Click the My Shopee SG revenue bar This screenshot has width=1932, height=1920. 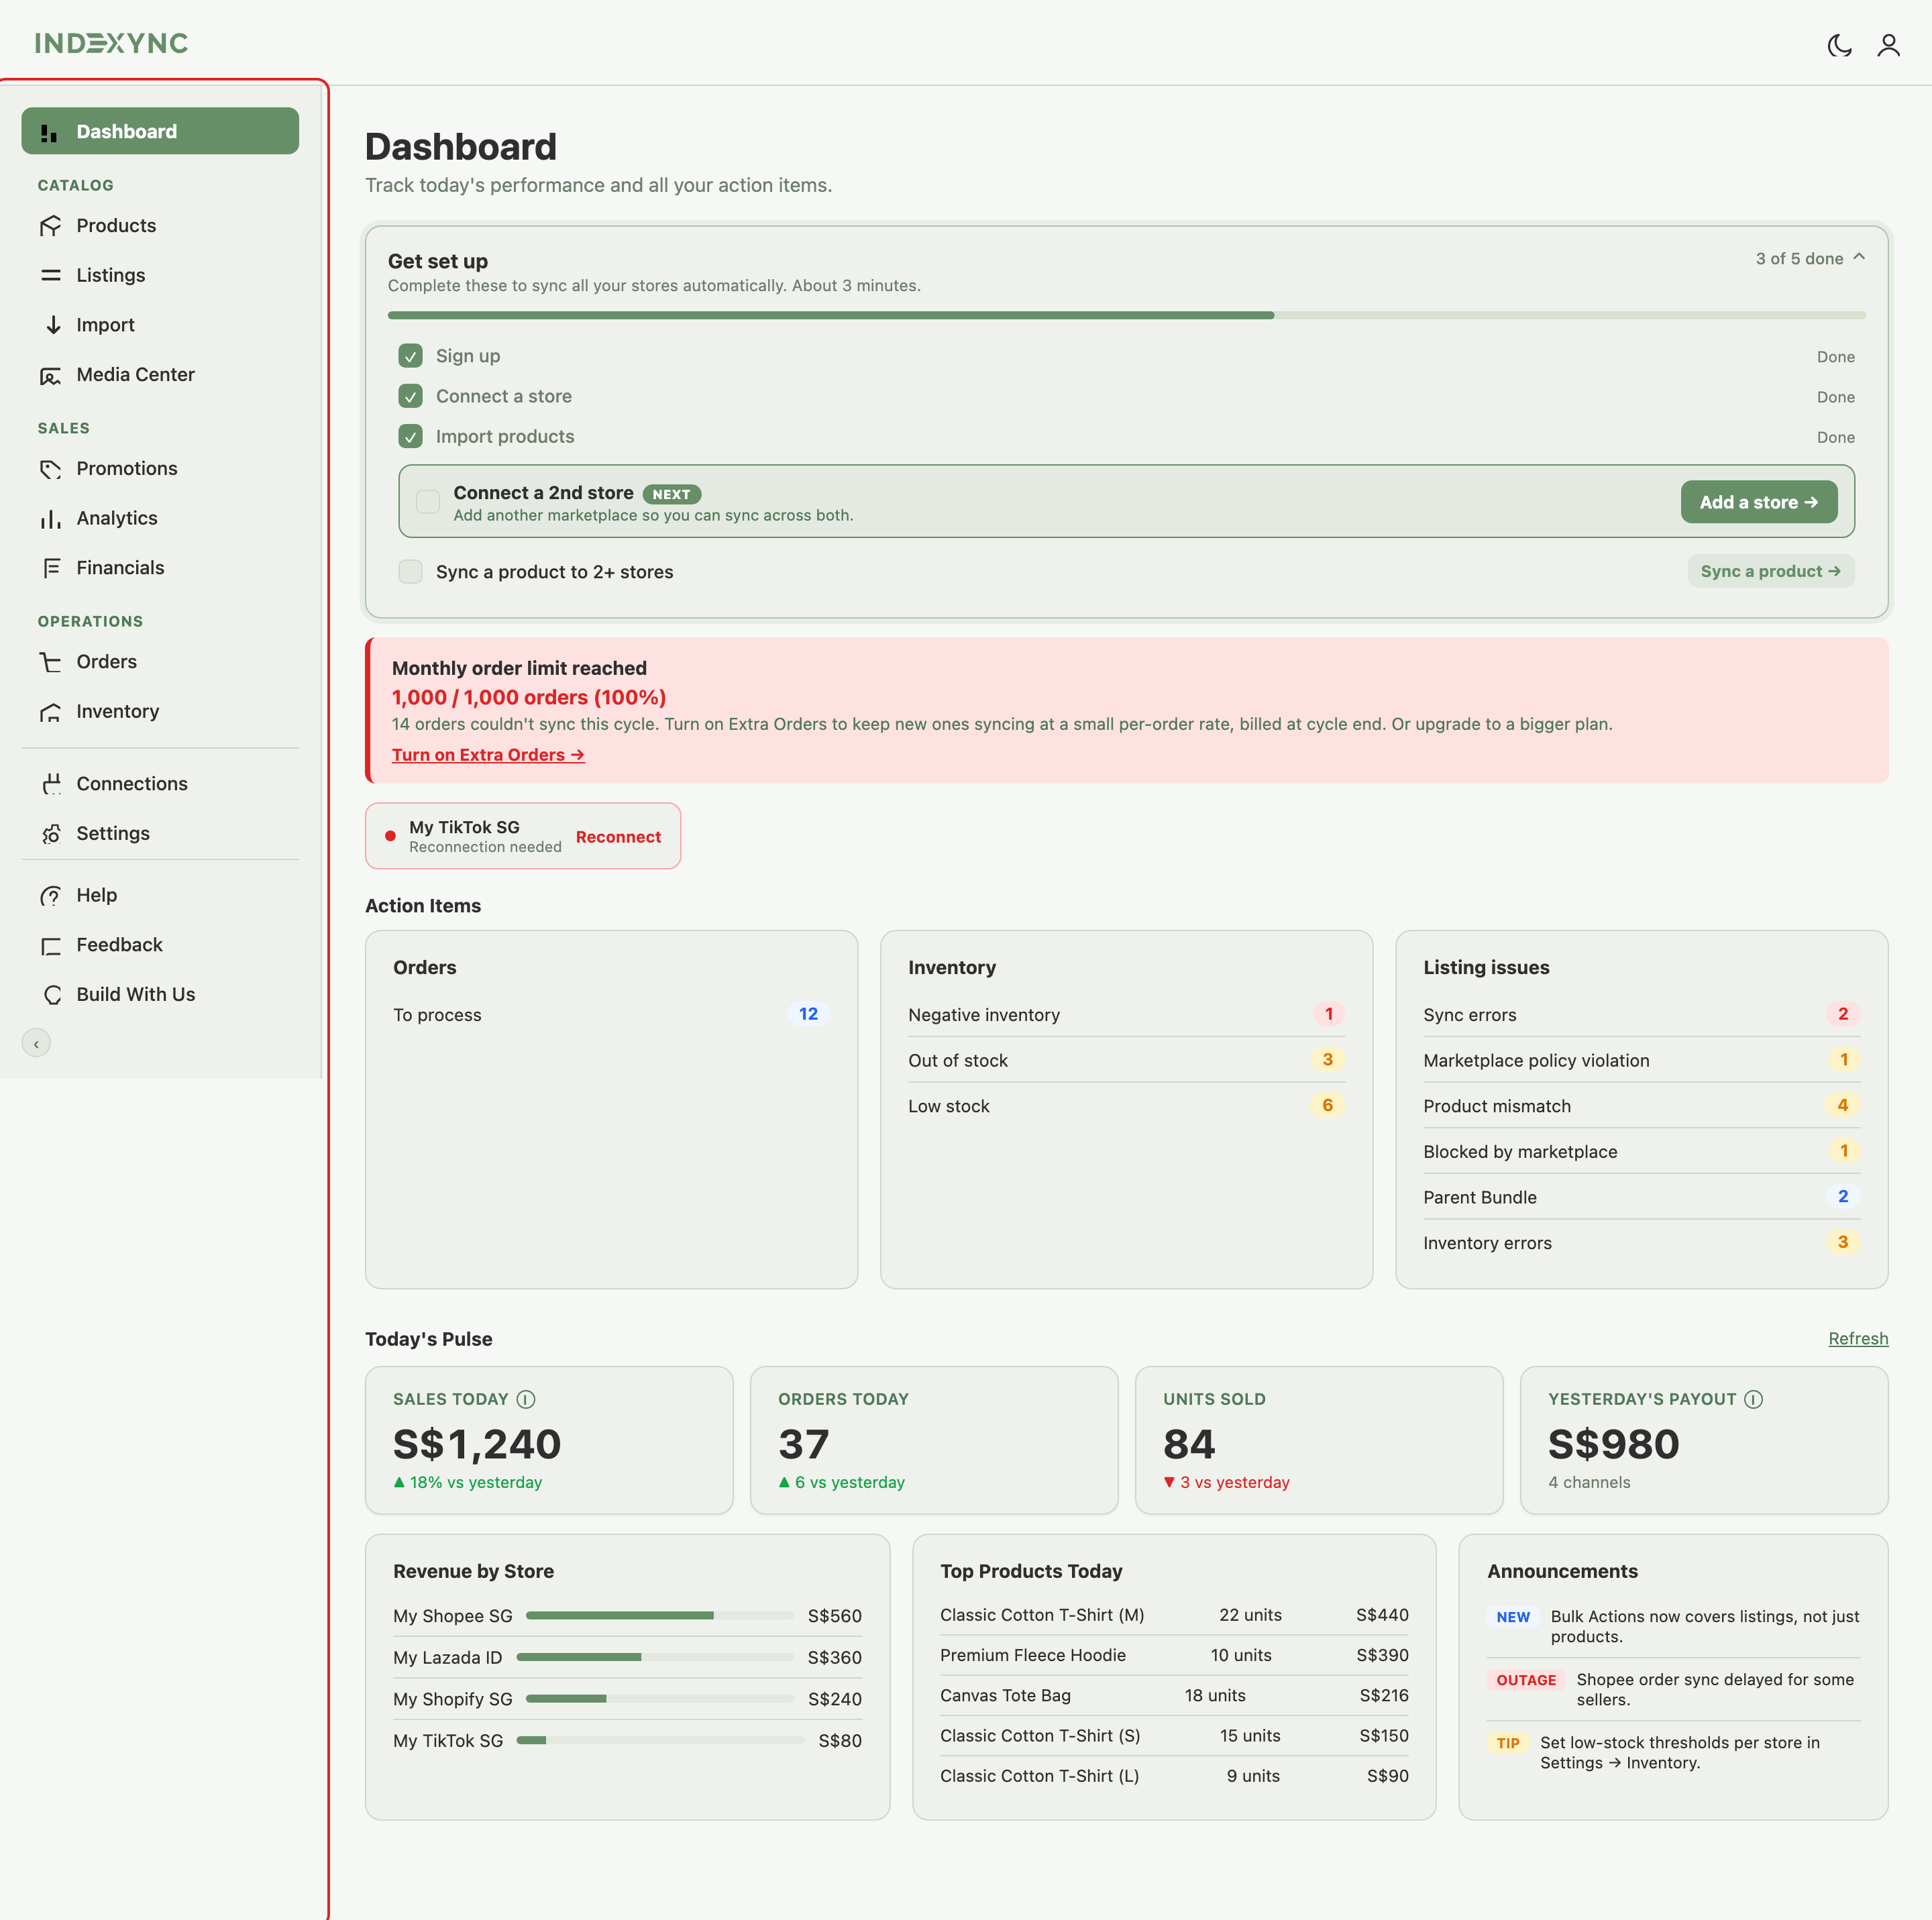(660, 1616)
